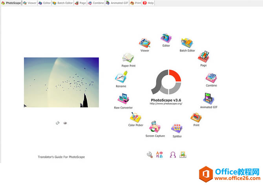The image size is (263, 185).
Task: Open the photoscape.org website link
Action: click(x=166, y=103)
